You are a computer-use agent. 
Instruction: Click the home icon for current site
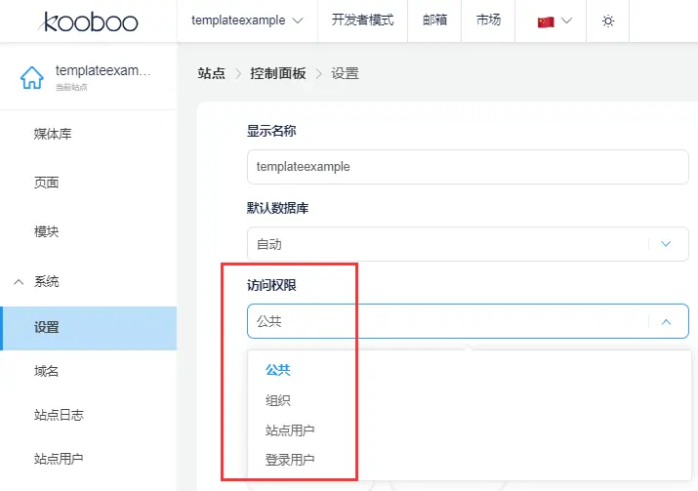[x=31, y=77]
